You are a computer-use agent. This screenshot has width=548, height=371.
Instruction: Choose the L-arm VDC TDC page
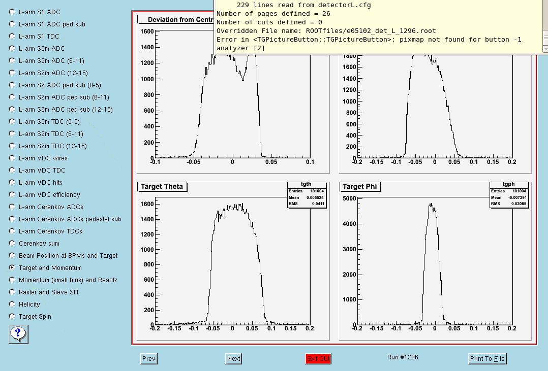click(12, 171)
